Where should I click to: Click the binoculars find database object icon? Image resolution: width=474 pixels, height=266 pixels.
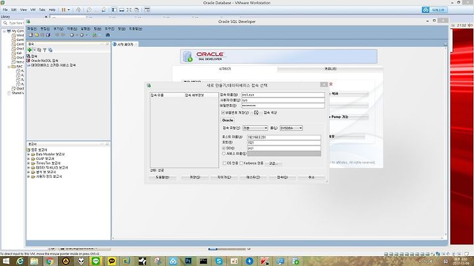[107, 35]
